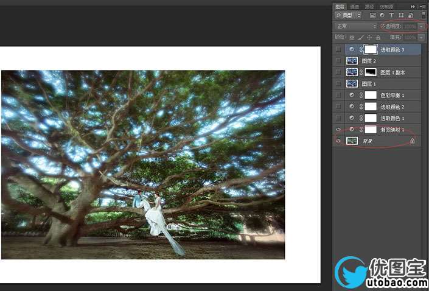Click the padlock on the 背景 layer
Screen dimensions: 429x291
[413, 141]
